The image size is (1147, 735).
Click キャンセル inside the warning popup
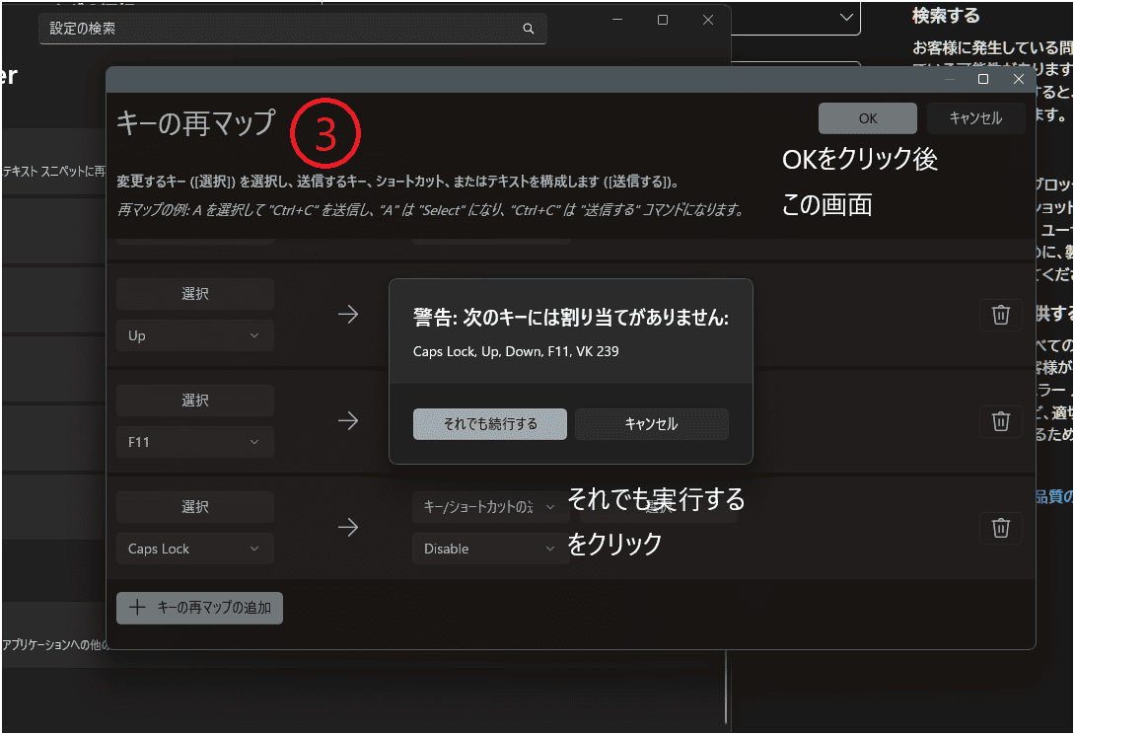[x=651, y=424]
